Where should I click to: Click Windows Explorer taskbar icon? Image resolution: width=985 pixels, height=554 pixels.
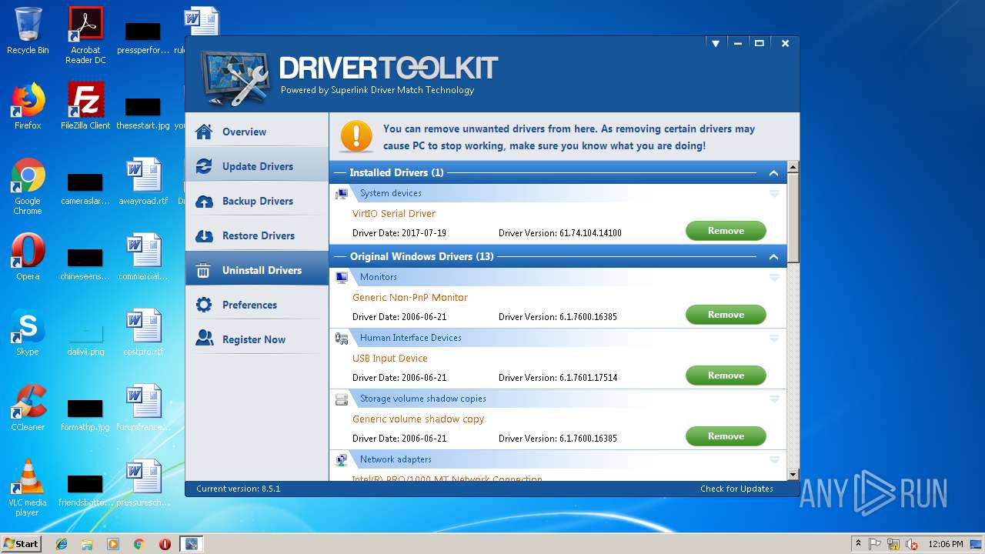(87, 544)
